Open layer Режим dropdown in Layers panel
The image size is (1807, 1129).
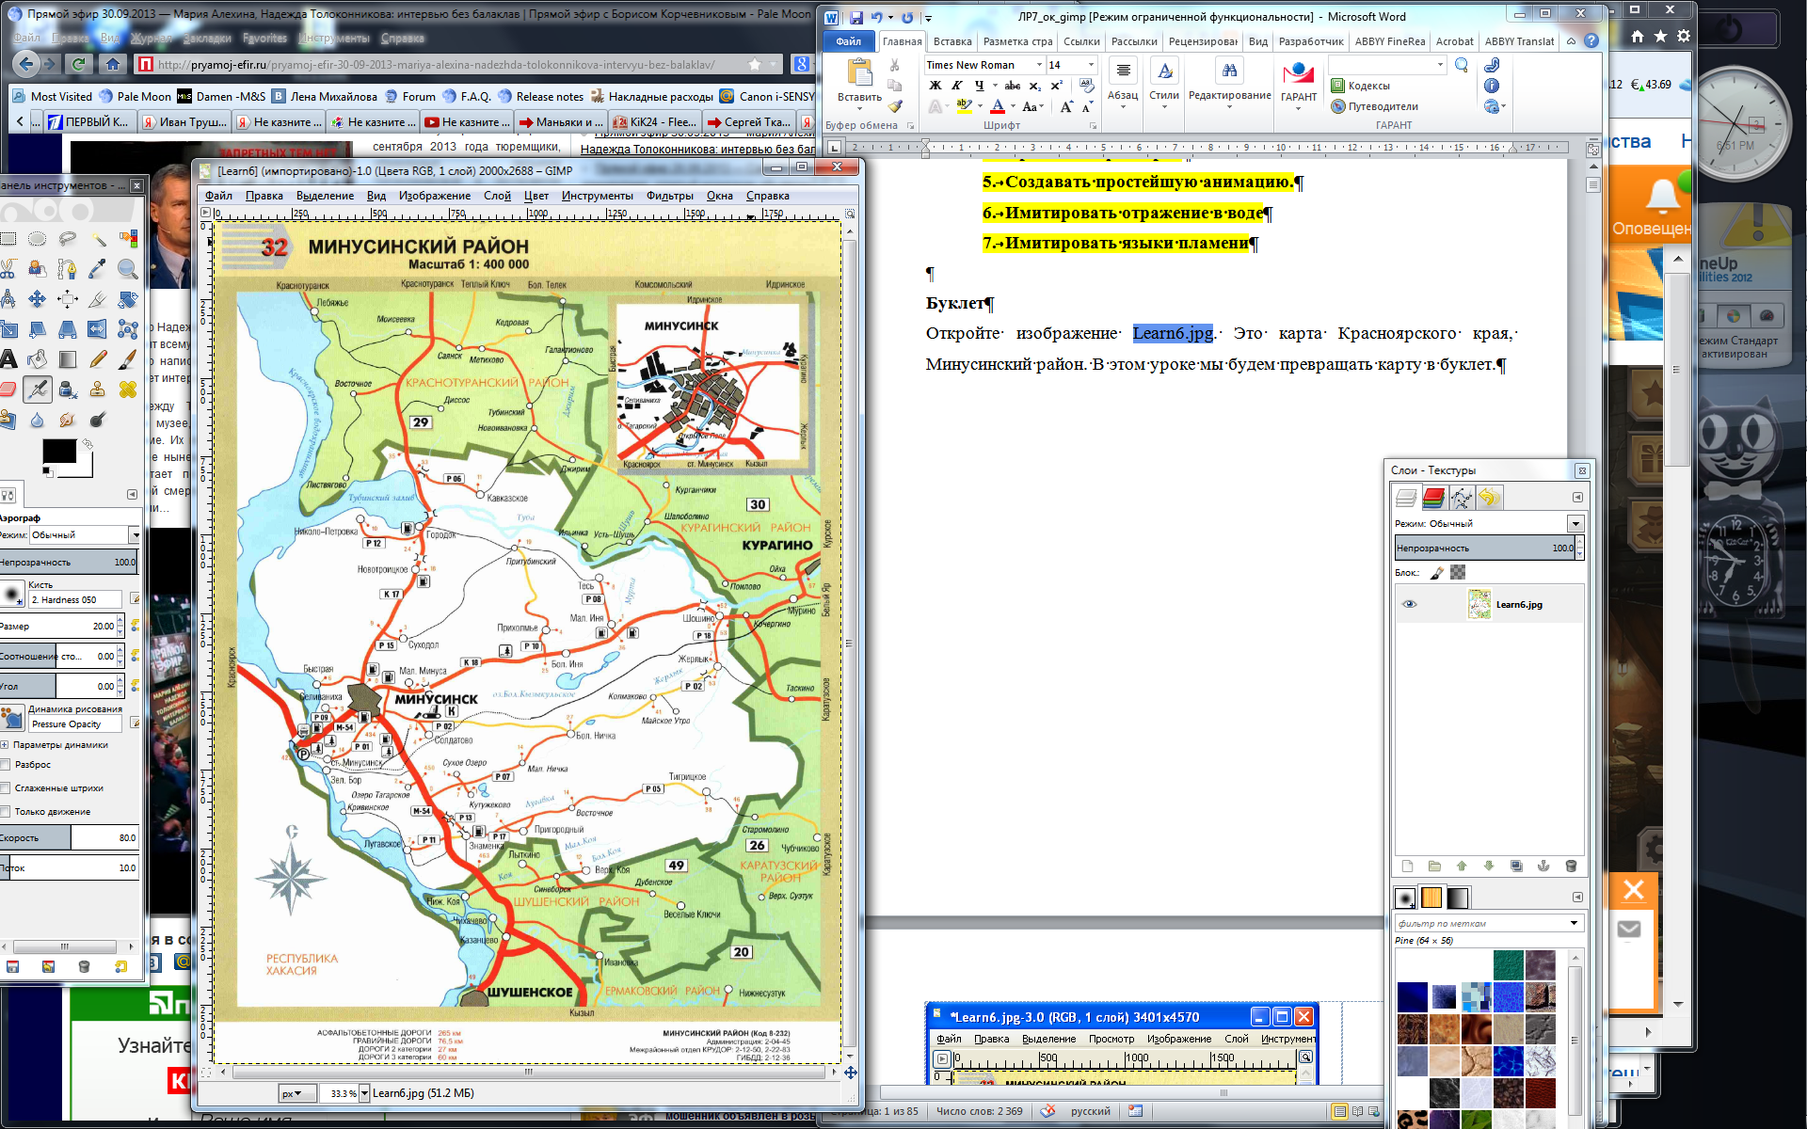1575,523
